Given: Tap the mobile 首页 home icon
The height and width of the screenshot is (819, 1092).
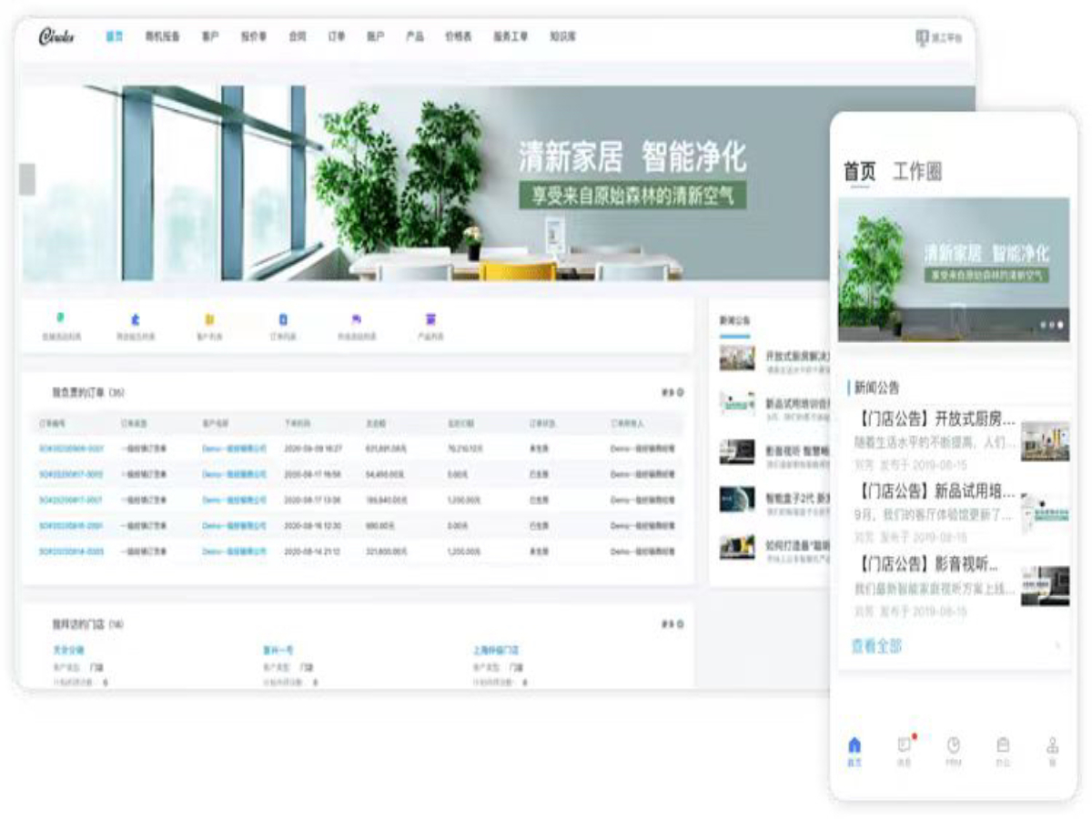Looking at the screenshot, I should 854,745.
